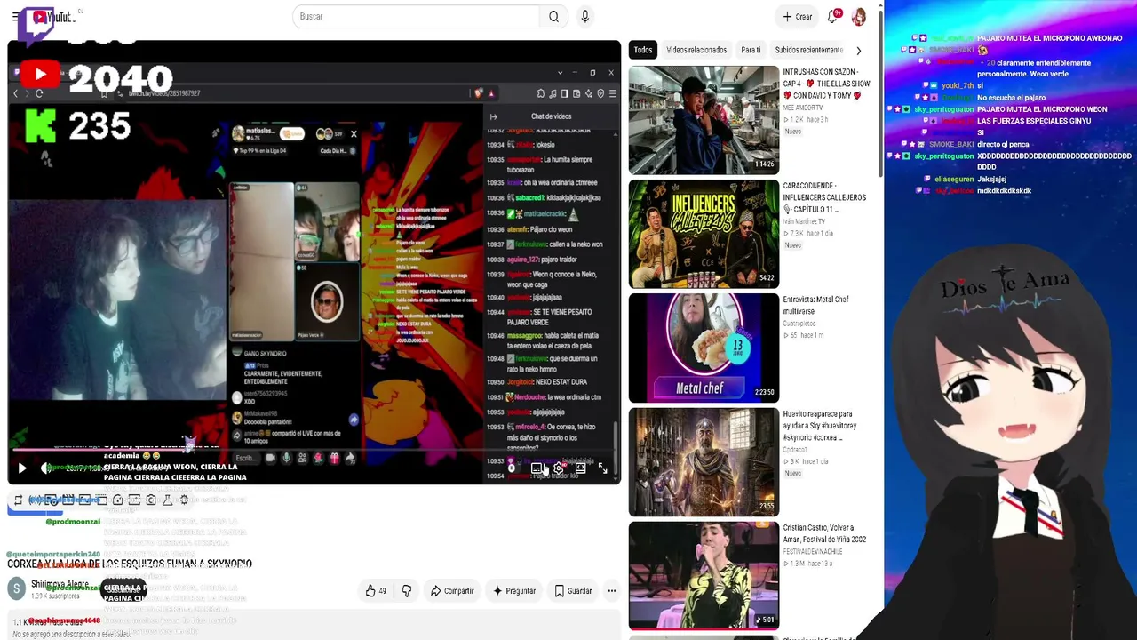Click the embedded browser refresh icon
The image size is (1137, 640).
click(39, 93)
